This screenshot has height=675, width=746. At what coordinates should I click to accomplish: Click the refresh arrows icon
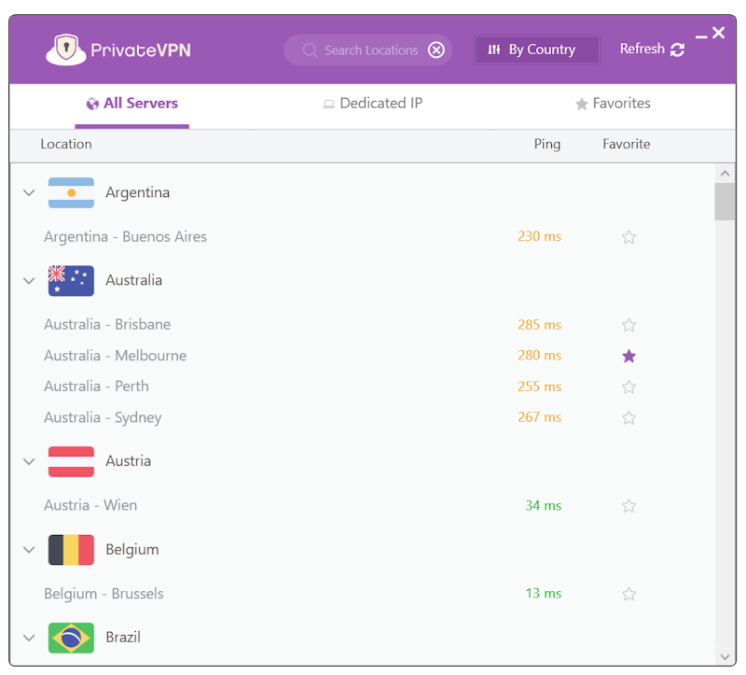(678, 49)
